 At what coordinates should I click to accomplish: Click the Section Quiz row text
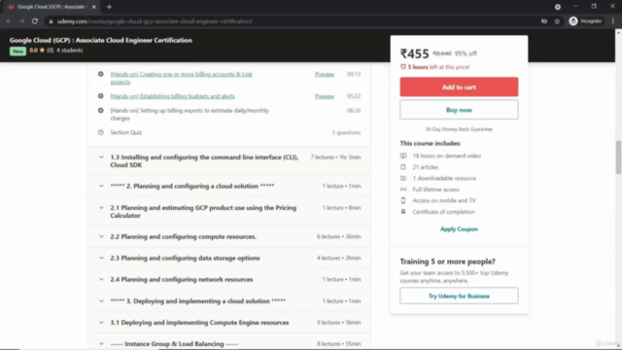coord(125,132)
